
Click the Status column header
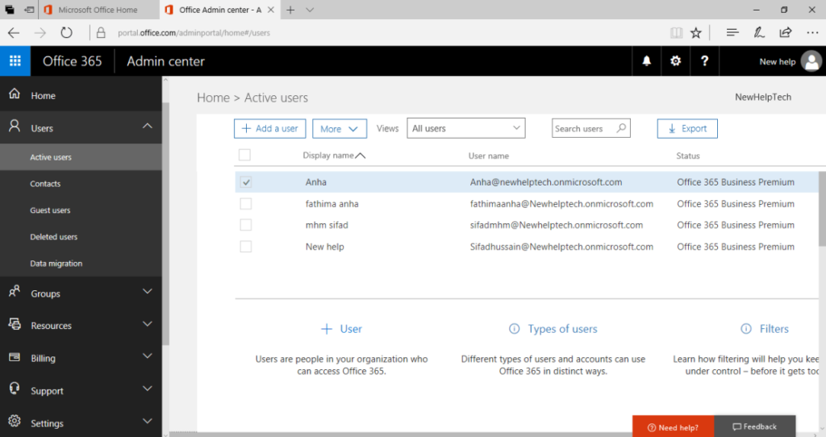point(688,156)
